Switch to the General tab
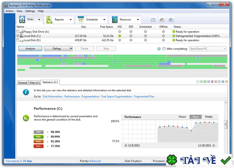This screenshot has height=168, width=234. (23, 83)
